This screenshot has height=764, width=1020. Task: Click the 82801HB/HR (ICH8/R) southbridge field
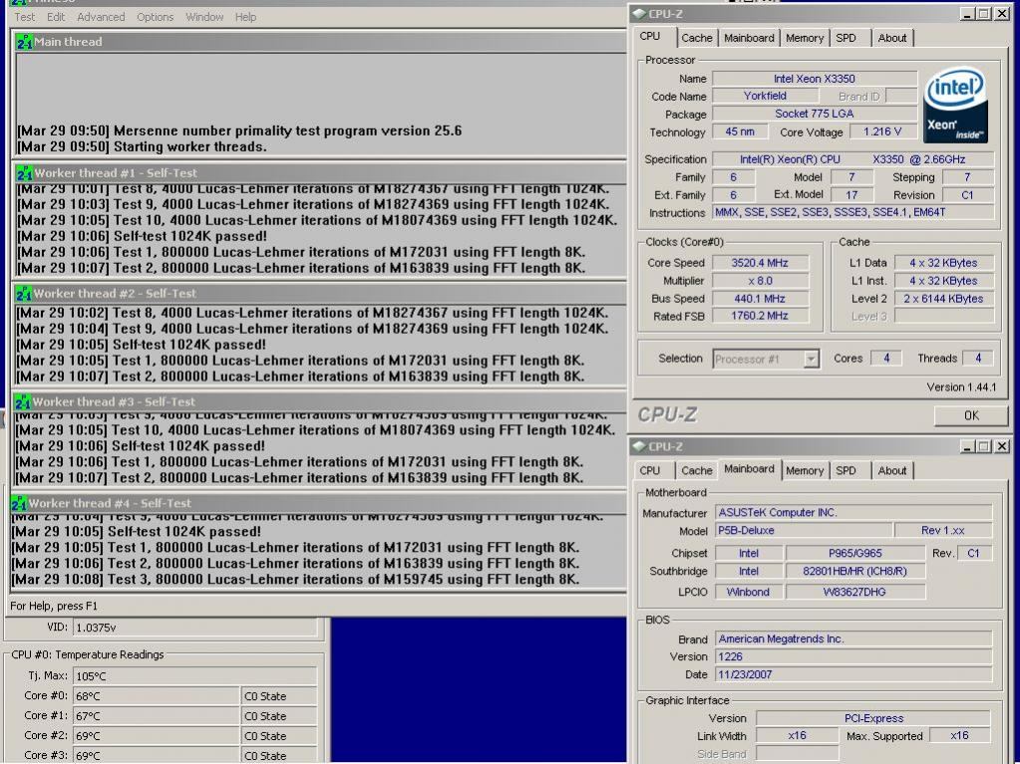(854, 572)
